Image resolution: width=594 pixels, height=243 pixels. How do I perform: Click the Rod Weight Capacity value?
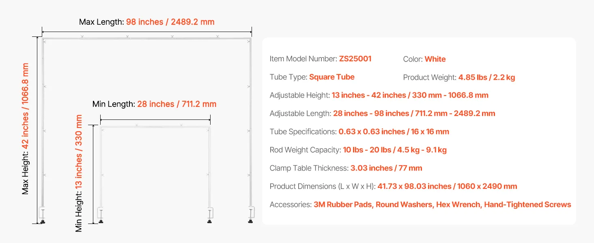pos(394,150)
